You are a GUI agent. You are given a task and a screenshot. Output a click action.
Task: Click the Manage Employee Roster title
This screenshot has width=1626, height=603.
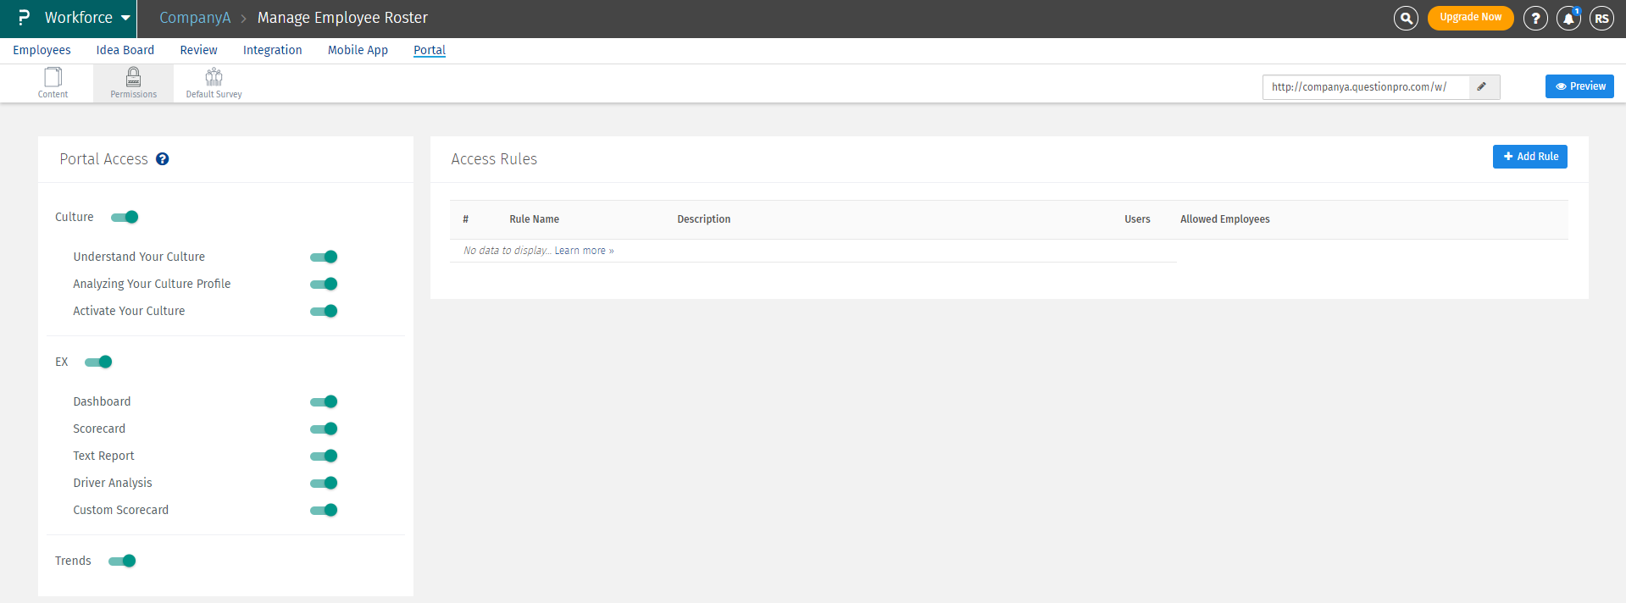tap(342, 18)
